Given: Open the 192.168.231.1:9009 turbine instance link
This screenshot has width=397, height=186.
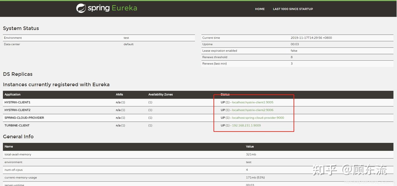Looking at the screenshot, I should point(246,125).
